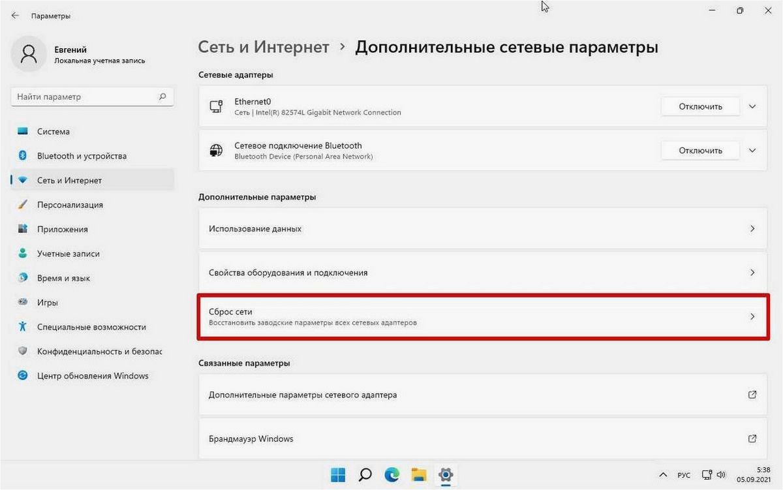This screenshot has width=783, height=490.
Task: Open Приложения settings section
Action: [93, 229]
